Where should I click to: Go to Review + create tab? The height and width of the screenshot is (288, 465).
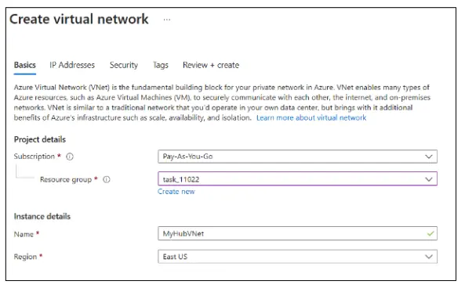211,65
